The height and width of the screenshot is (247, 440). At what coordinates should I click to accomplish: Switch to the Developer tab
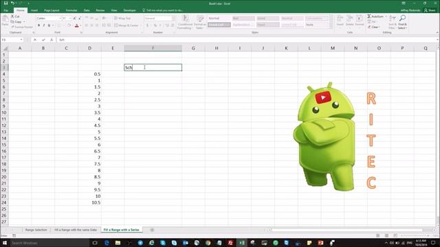[130, 10]
